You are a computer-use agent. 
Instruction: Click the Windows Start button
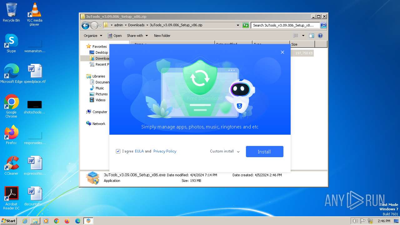point(9,221)
